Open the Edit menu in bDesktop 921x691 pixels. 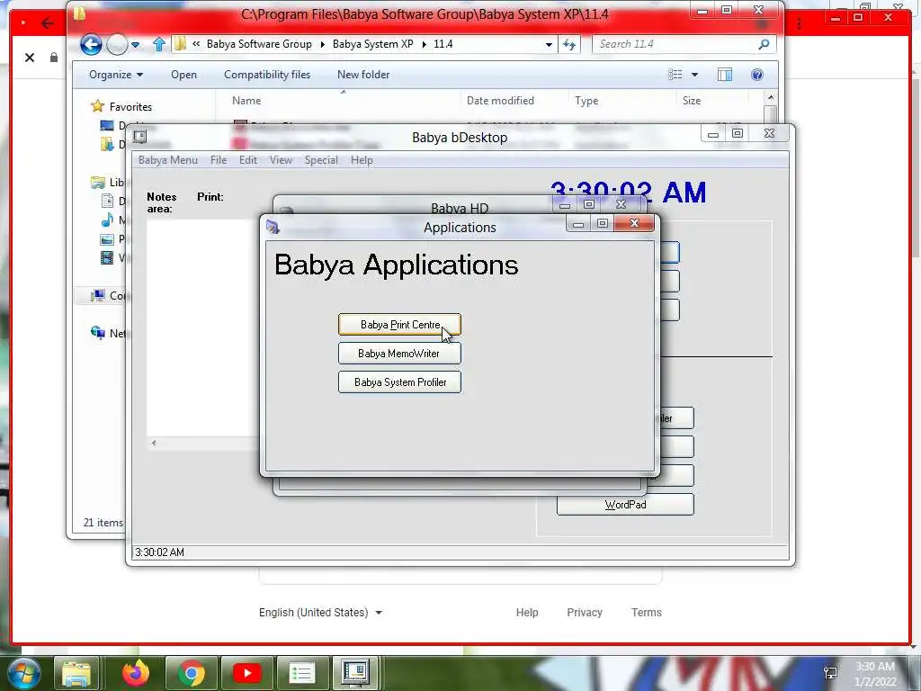(248, 160)
